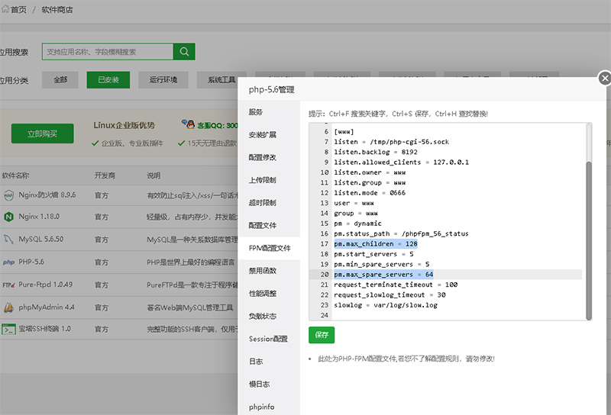The width and height of the screenshot is (611, 415).
Task: Click the Nginx防火墙 8.9.6 software name
Action: click(47, 195)
